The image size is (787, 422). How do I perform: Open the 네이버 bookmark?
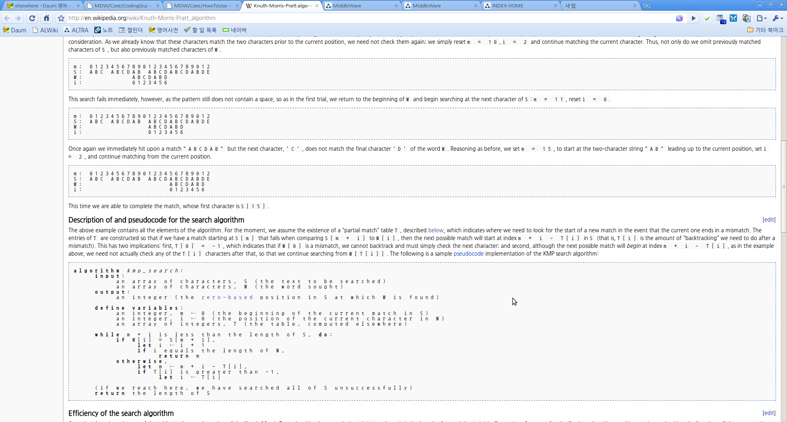234,30
